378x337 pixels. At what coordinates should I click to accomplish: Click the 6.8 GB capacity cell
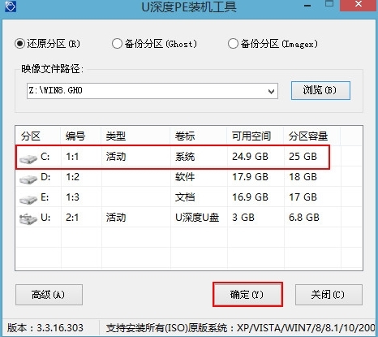304,218
